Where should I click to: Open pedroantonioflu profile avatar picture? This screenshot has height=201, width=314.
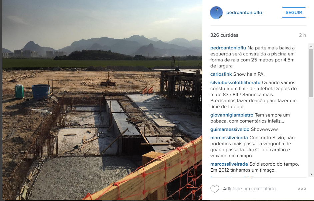216,13
